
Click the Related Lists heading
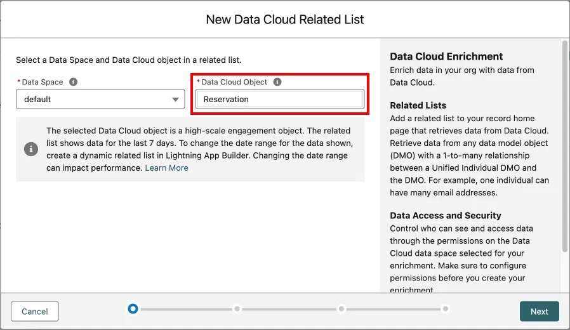click(x=418, y=105)
